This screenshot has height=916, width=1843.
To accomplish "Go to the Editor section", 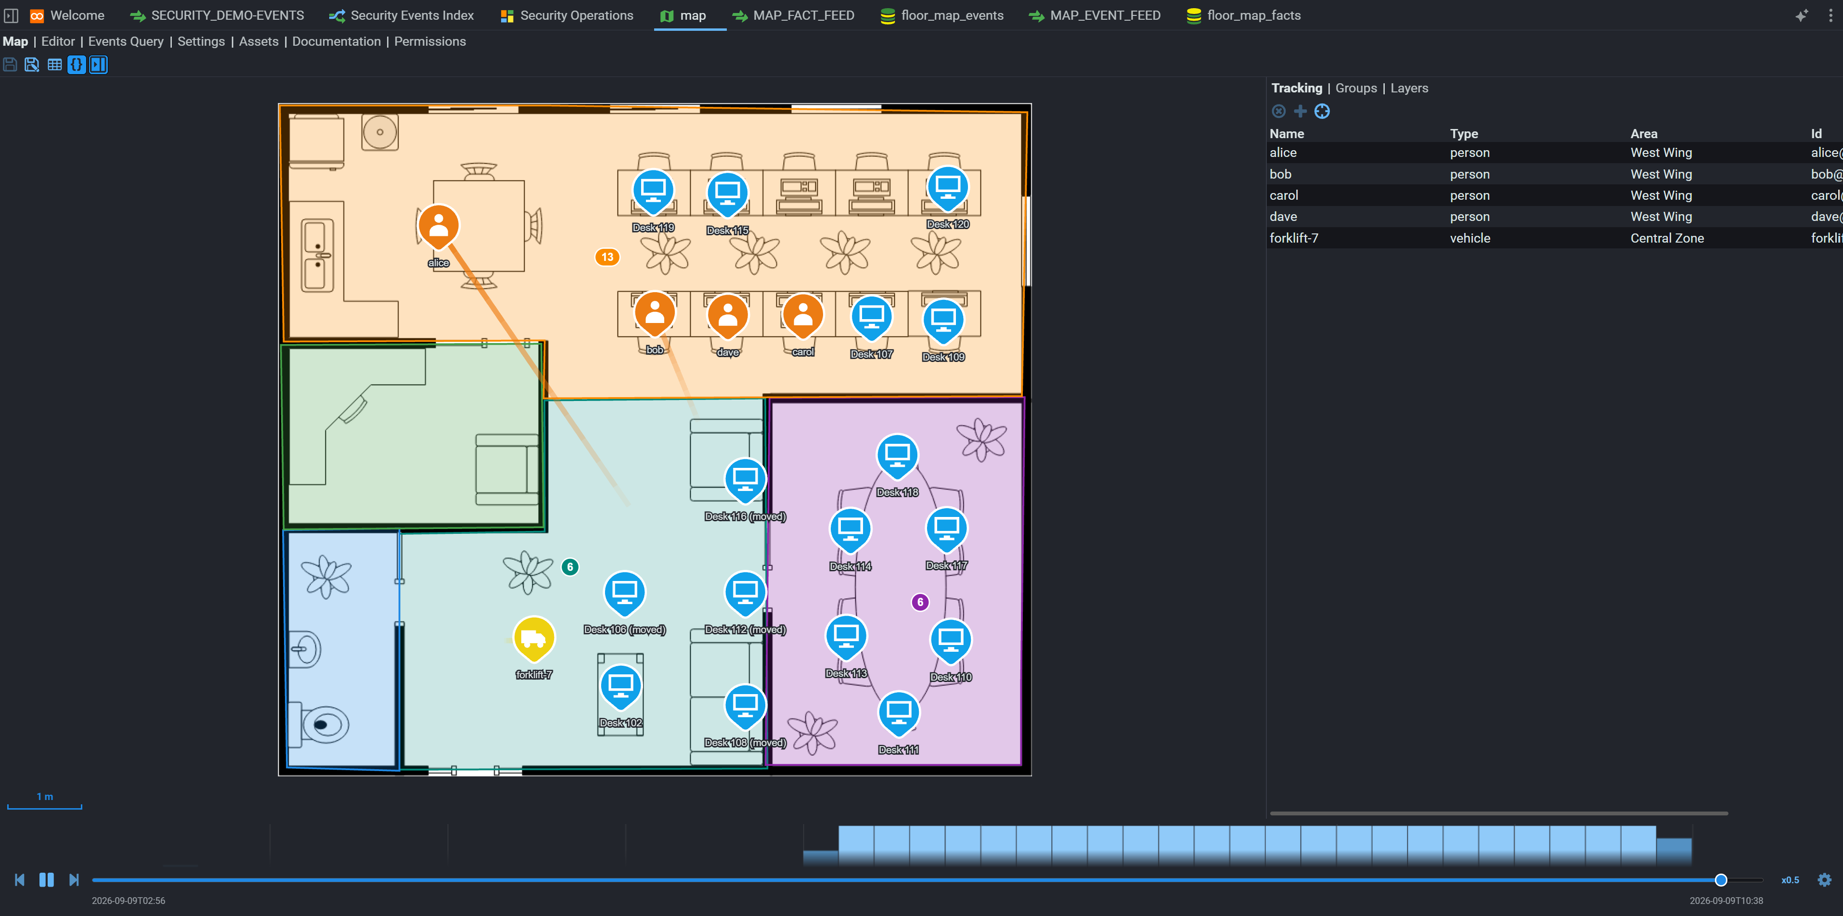I will 58,41.
